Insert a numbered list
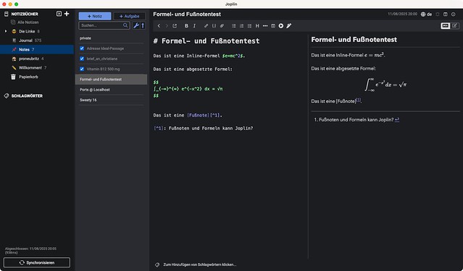Screen dimensions: 463x271 [x=241, y=25]
